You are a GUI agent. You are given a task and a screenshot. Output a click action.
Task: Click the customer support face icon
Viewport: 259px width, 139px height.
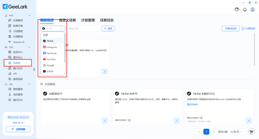237,10
